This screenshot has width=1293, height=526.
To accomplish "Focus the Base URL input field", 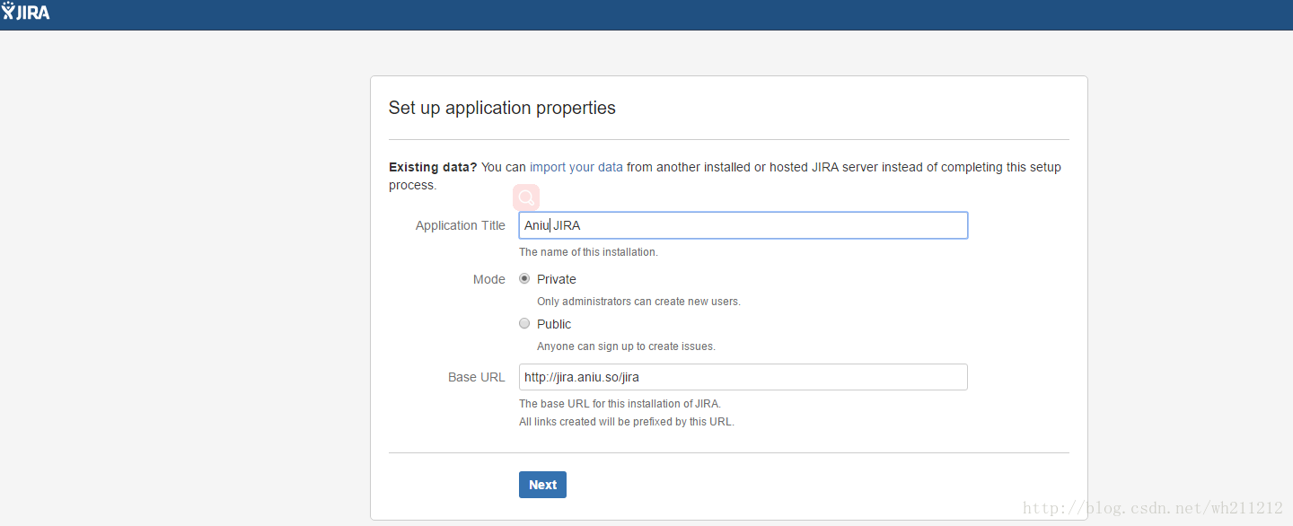I will click(x=743, y=377).
